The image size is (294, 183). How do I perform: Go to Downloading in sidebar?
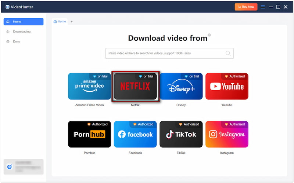point(22,32)
